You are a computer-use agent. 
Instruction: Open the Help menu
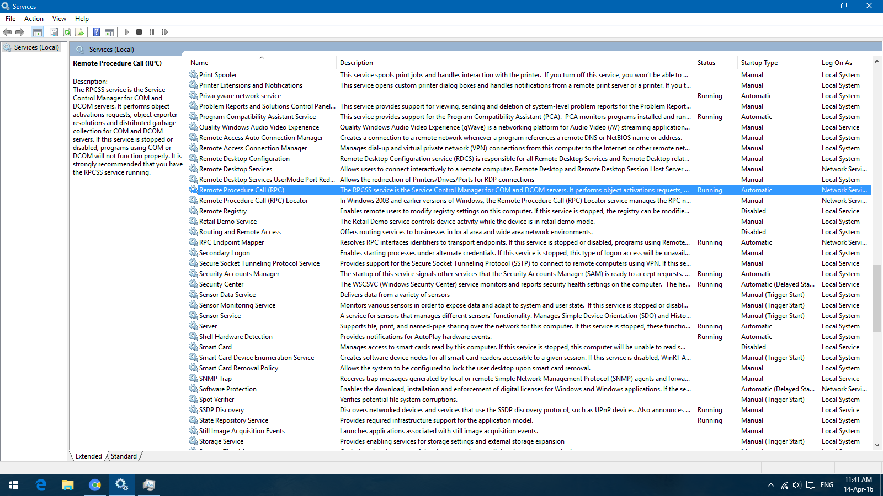(82, 19)
